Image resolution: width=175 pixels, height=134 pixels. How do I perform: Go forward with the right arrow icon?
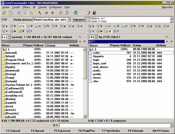pos(53,13)
